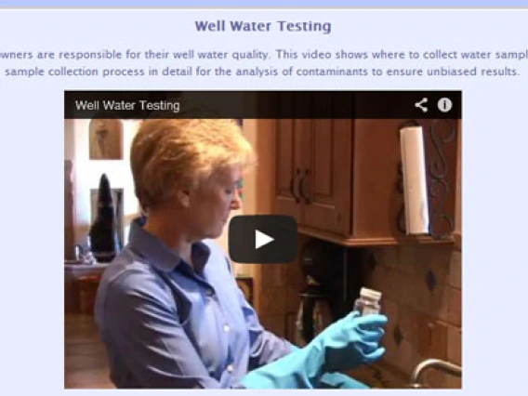Click the blue bar at the page top
Image resolution: width=528 pixels, height=396 pixels.
pos(264,4)
